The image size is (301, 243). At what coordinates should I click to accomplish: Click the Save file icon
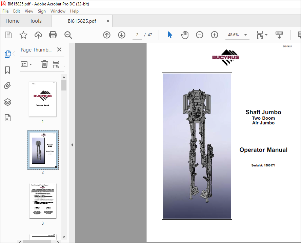click(x=8, y=35)
